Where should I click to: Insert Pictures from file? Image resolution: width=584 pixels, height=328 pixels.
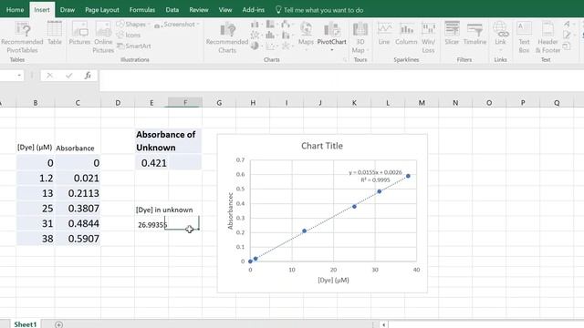79,33
